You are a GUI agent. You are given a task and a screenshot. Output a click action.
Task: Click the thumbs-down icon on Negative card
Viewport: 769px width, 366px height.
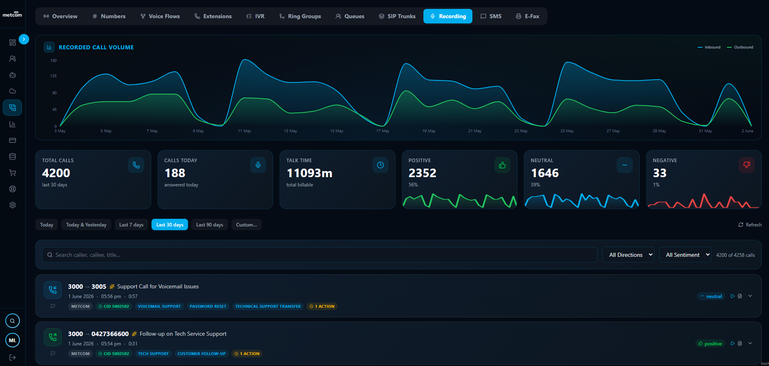pyautogui.click(x=747, y=165)
